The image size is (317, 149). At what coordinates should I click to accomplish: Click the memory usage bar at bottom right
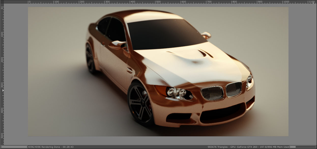tap(302, 147)
